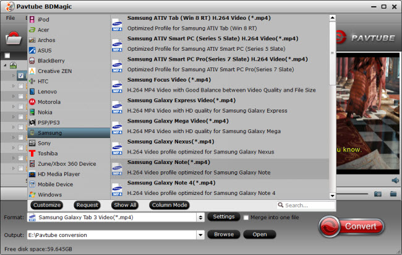Open the Format dropdown
The width and height of the screenshot is (402, 255).
tap(200, 217)
